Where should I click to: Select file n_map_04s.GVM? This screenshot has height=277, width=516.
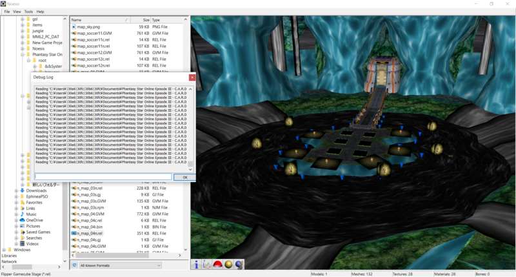tap(92, 246)
